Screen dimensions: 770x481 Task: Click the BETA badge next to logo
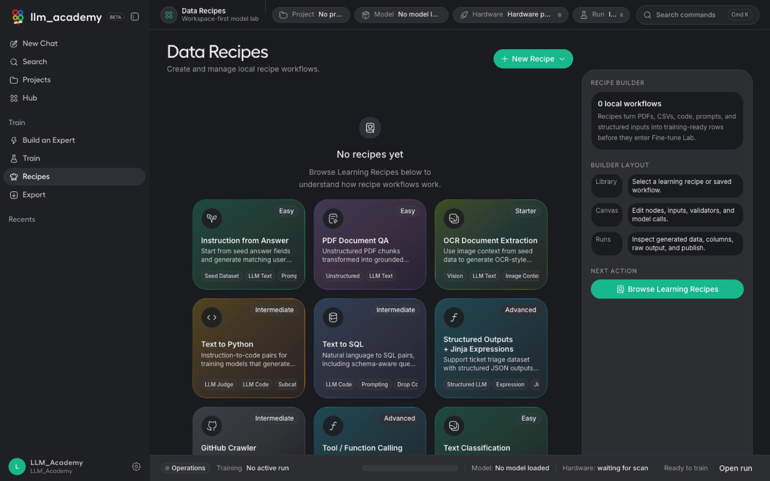coord(115,17)
